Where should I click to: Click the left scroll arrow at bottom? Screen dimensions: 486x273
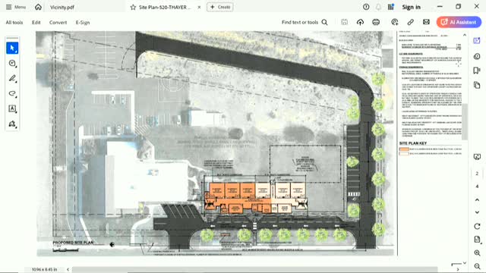point(68,269)
